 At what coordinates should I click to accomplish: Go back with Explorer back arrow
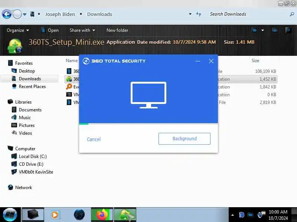[x=7, y=14]
